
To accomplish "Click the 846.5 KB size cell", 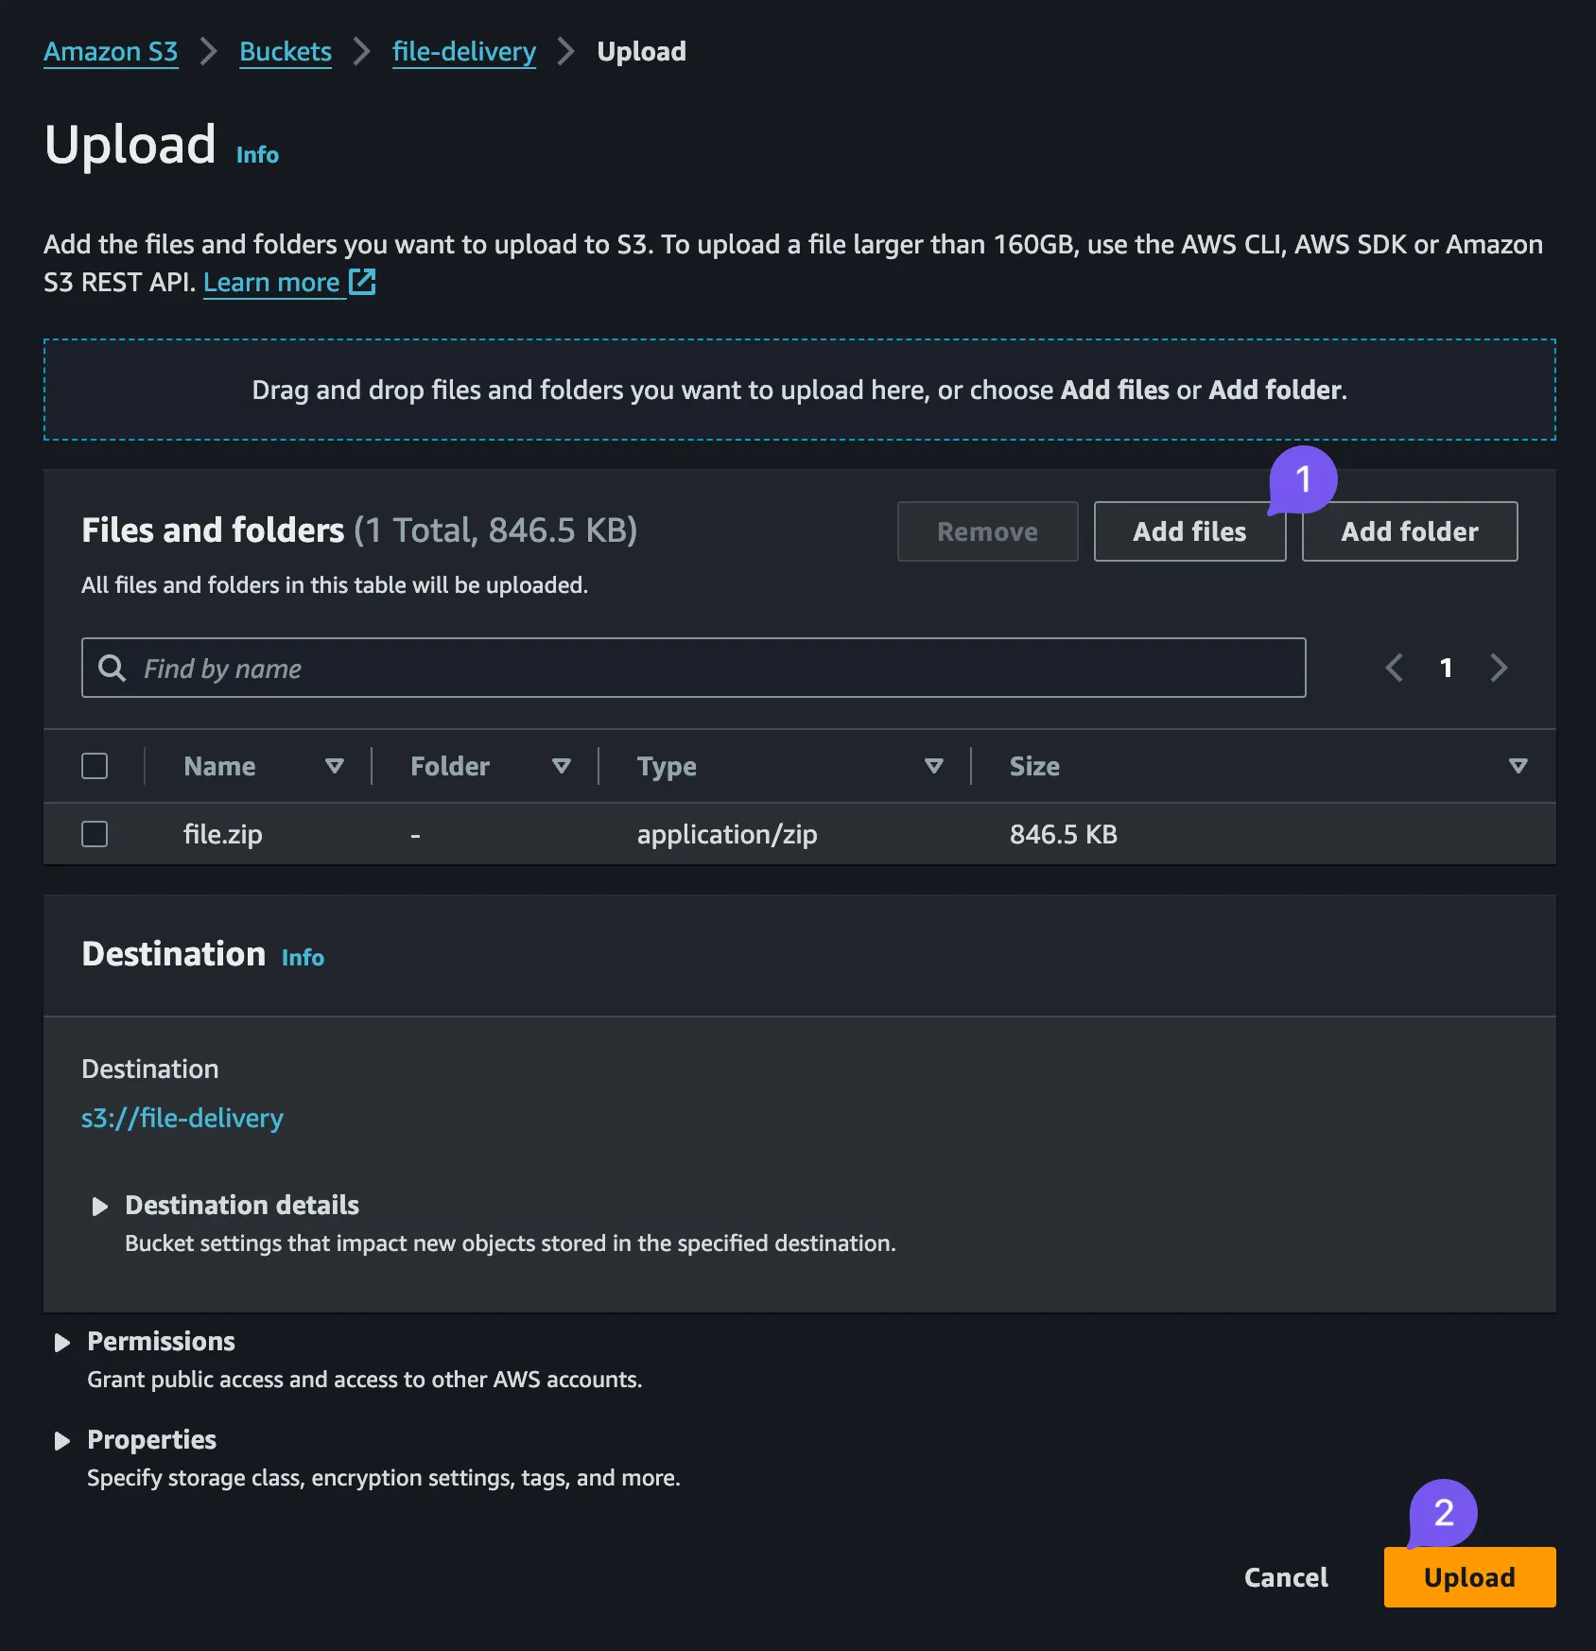I will (1063, 834).
